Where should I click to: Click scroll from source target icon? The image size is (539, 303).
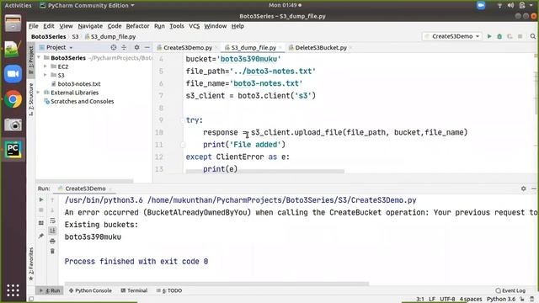coord(114,47)
